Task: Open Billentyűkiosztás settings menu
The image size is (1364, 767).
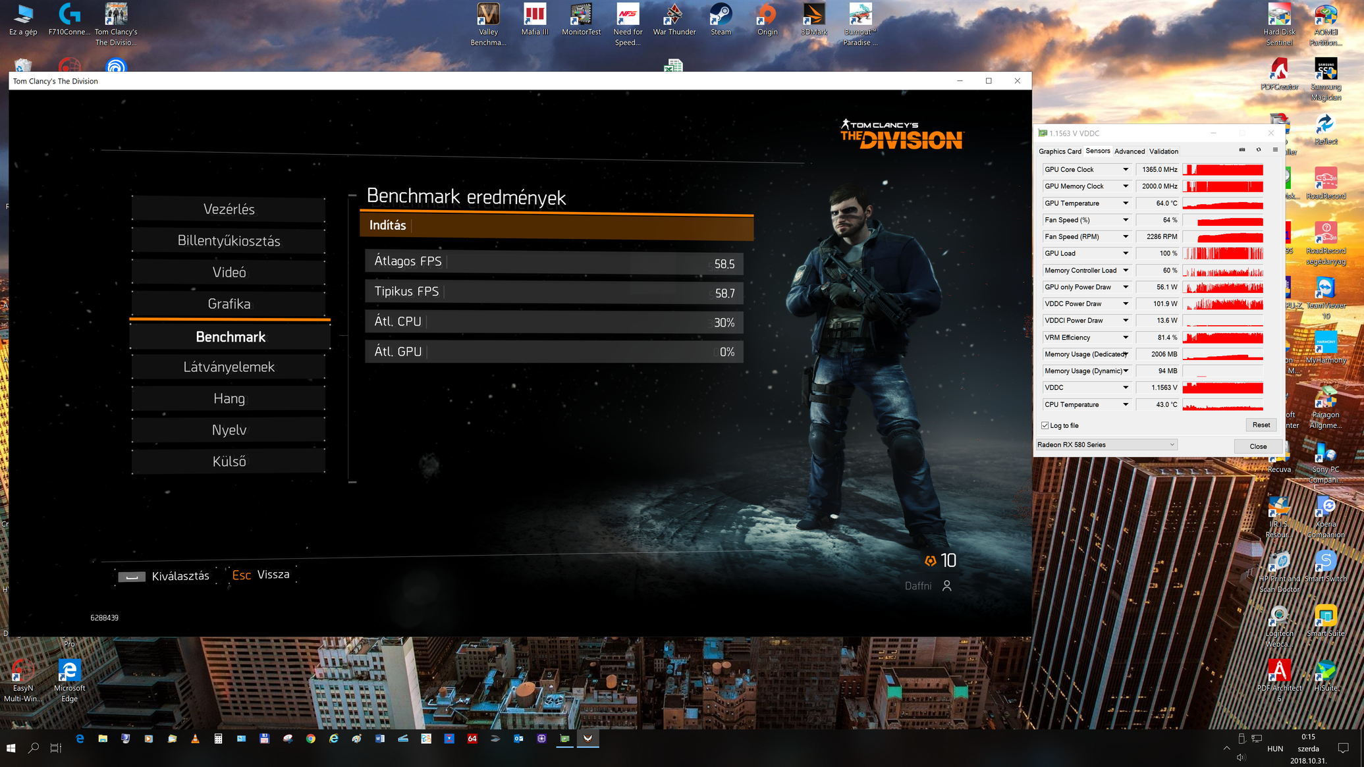Action: coord(229,241)
